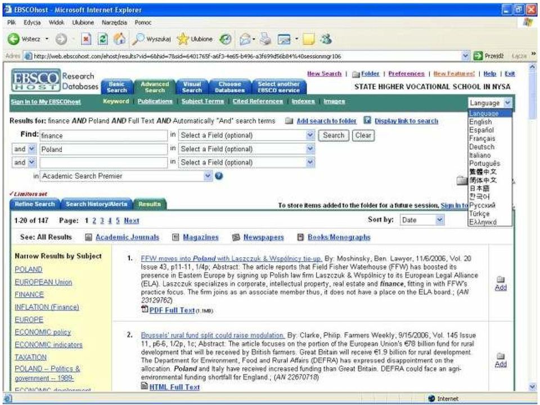Click the empty third search term field
The image size is (540, 405).
tap(103, 163)
